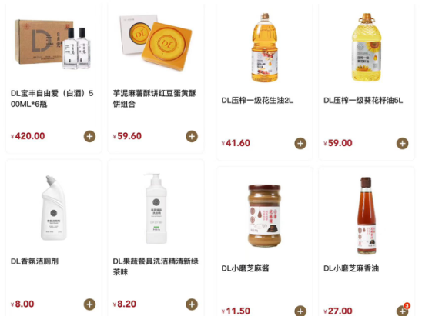Add DL压榨一级葵花籽油5L to cart

pos(402,144)
